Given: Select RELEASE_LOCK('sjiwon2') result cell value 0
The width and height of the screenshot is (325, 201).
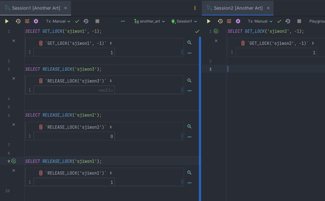Looking at the screenshot, I should (x=74, y=136).
